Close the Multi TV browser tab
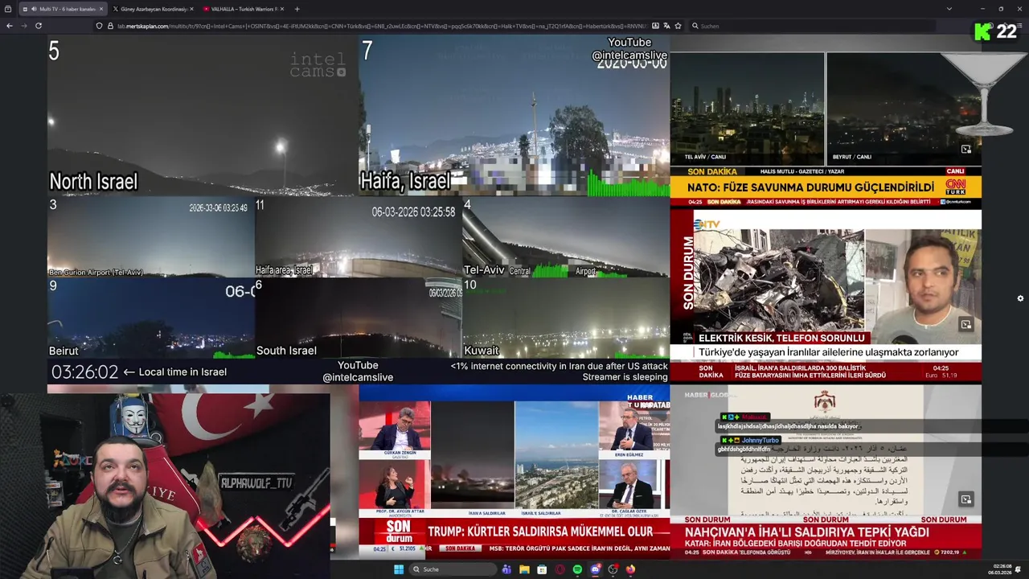The image size is (1029, 579). point(101,9)
